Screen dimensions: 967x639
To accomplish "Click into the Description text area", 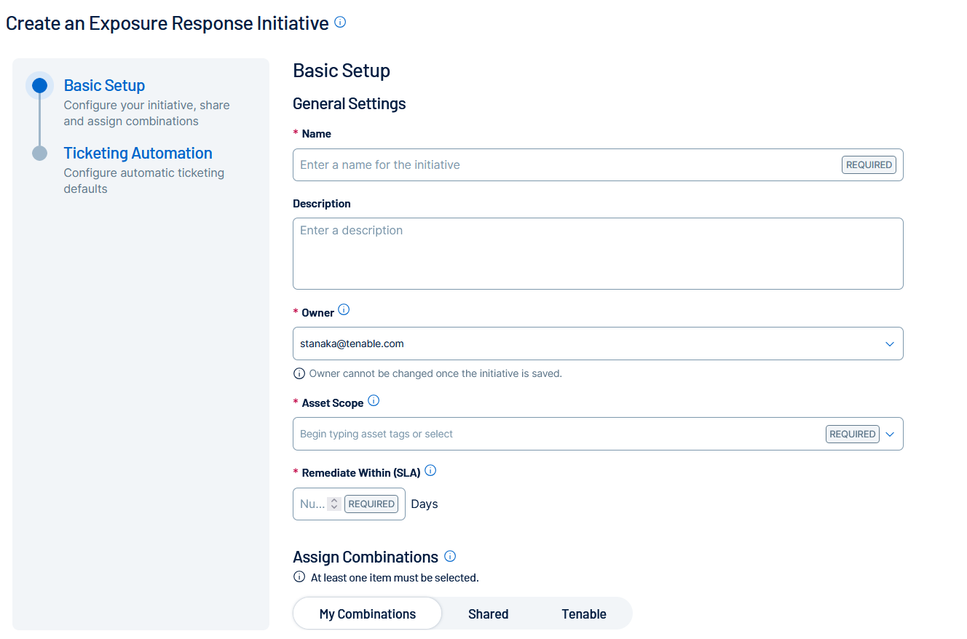I will click(597, 253).
